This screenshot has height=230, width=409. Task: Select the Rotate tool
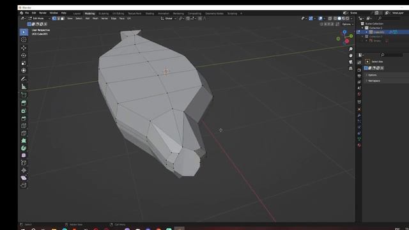[24, 56]
